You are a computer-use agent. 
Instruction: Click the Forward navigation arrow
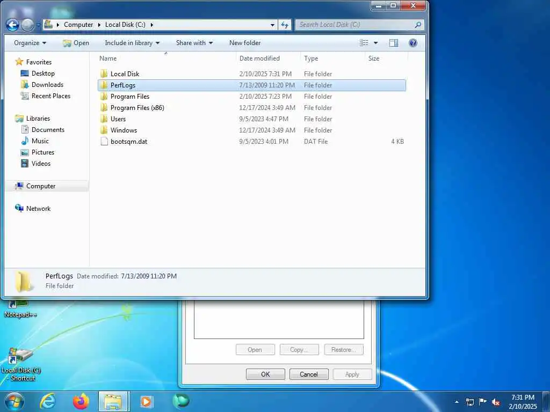28,25
